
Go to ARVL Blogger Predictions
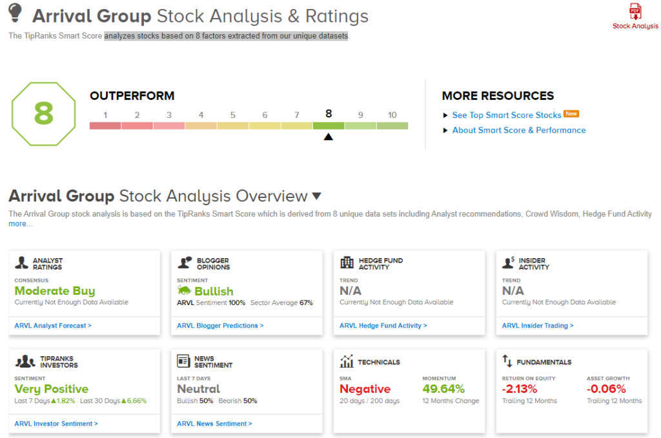coord(220,326)
